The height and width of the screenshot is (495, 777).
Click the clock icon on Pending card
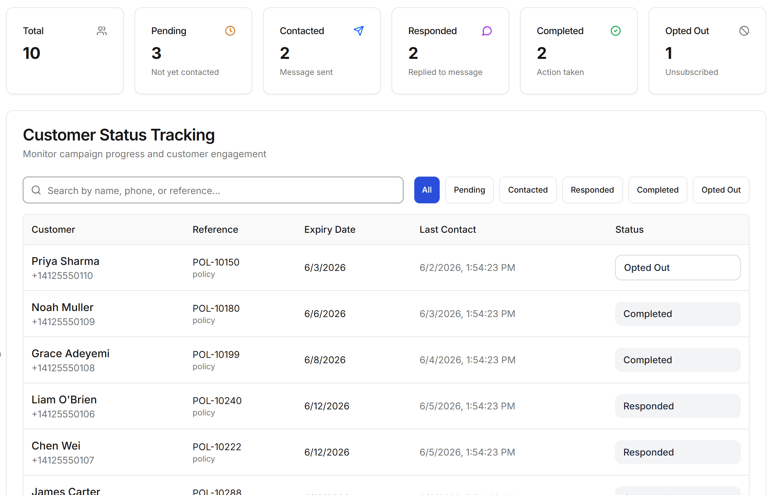[230, 31]
